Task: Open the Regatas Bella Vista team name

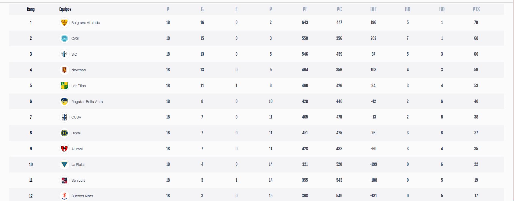Action: pyautogui.click(x=87, y=102)
